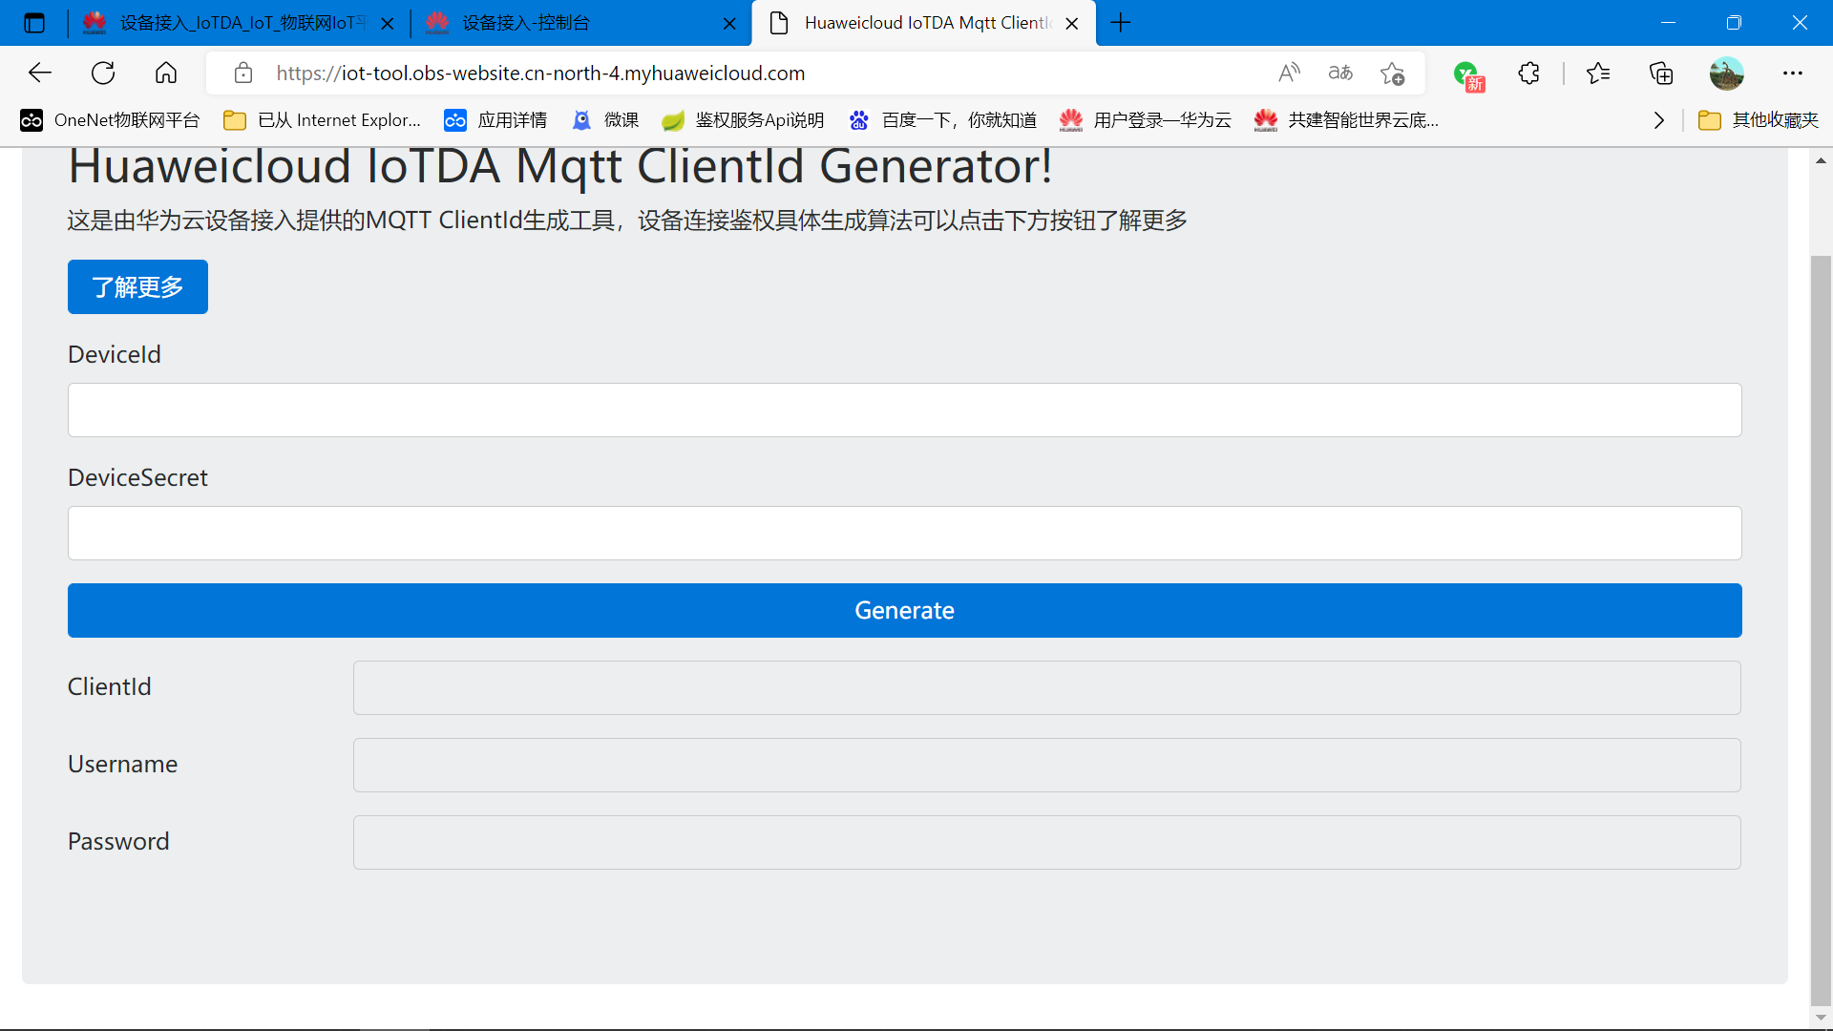
Task: Open the favorites list icon
Action: tap(1597, 73)
